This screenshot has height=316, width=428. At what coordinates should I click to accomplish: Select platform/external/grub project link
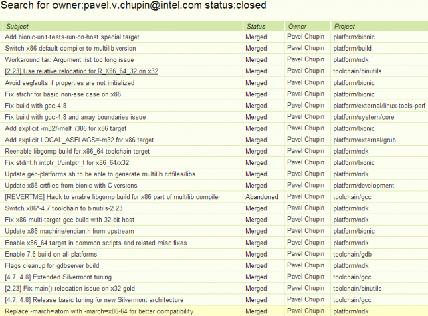pos(364,140)
